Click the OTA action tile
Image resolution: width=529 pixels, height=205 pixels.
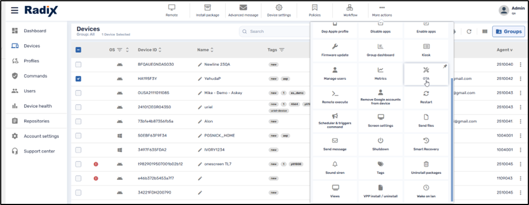(x=426, y=74)
